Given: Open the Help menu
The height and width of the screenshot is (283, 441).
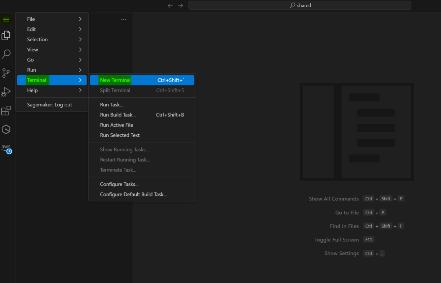Looking at the screenshot, I should pyautogui.click(x=52, y=90).
